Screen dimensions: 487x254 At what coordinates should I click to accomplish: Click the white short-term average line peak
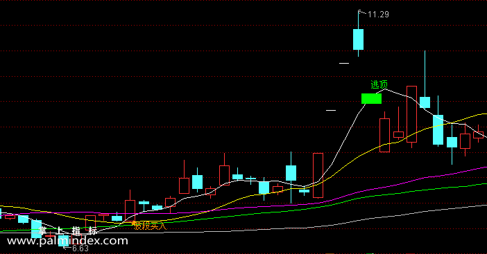385,89
